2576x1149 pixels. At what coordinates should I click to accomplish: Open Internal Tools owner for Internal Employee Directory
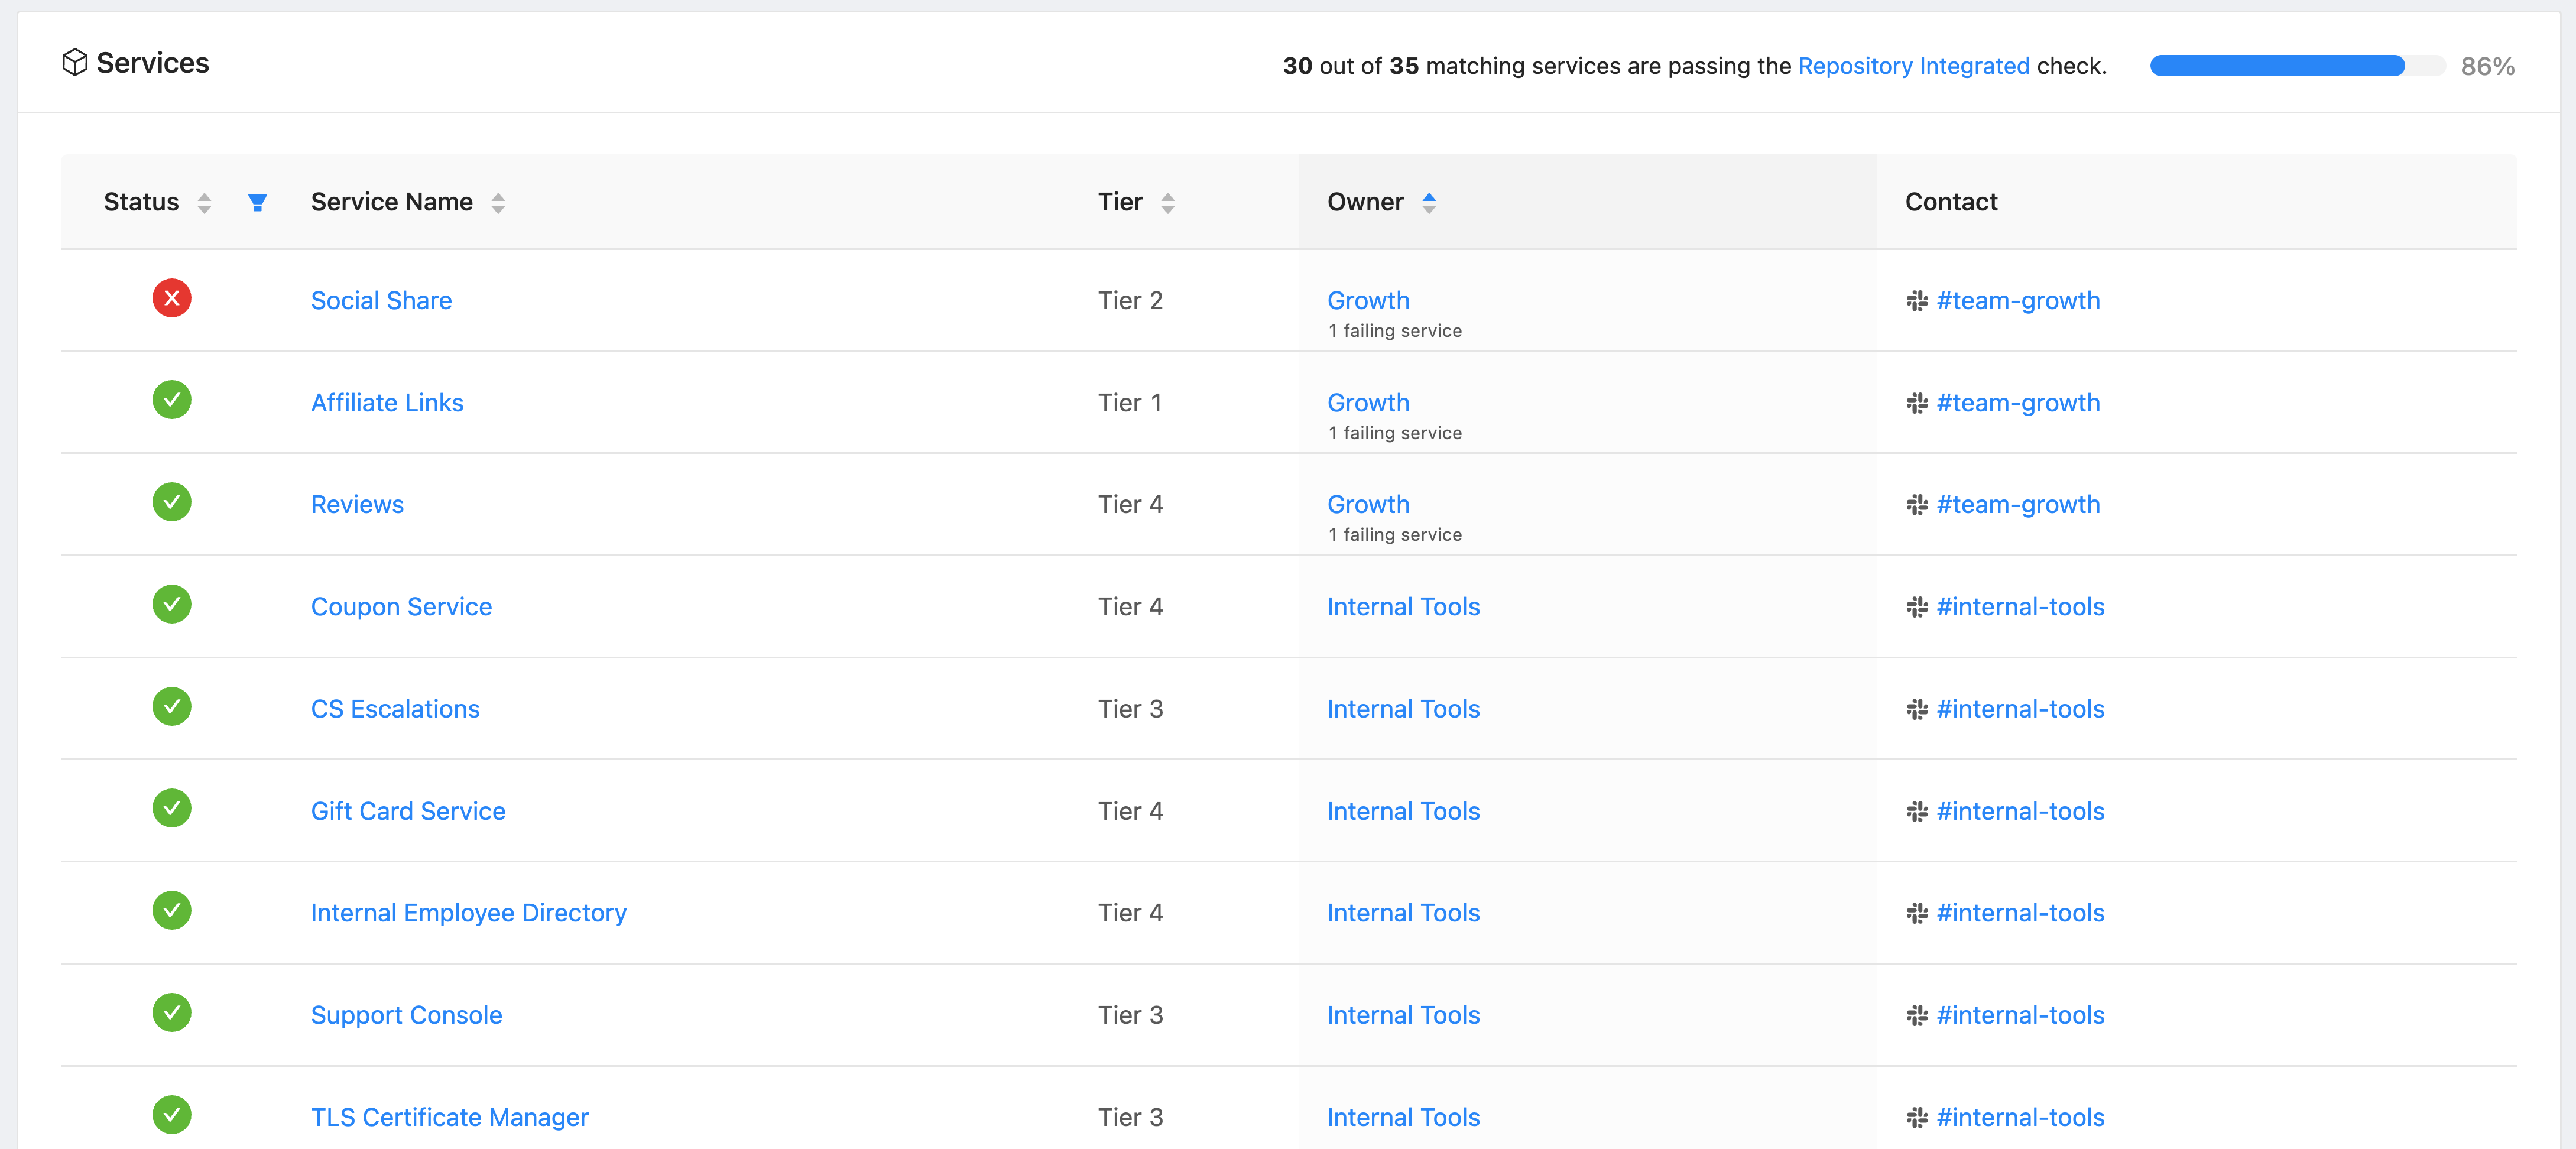[x=1403, y=913]
